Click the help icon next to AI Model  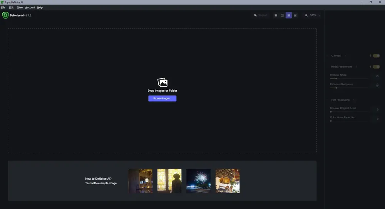click(345, 56)
